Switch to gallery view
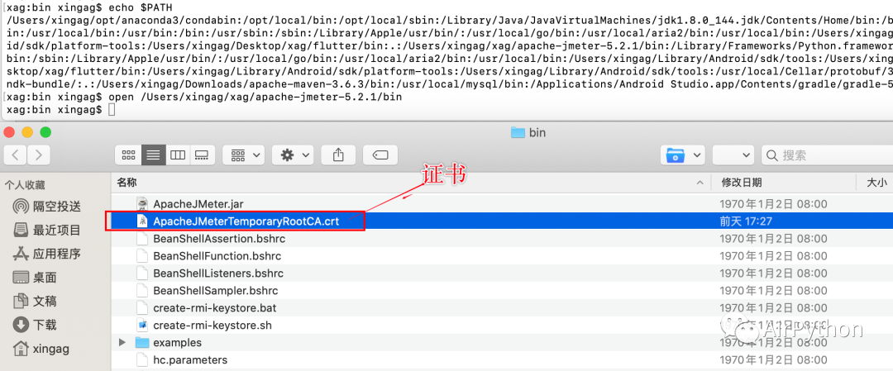 (x=202, y=155)
